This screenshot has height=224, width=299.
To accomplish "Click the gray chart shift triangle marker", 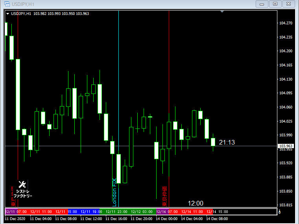I will click(x=222, y=12).
